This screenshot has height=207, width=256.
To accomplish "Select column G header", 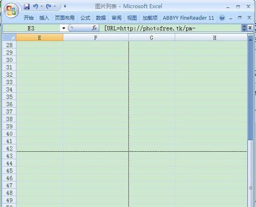I will pyautogui.click(x=151, y=38).
